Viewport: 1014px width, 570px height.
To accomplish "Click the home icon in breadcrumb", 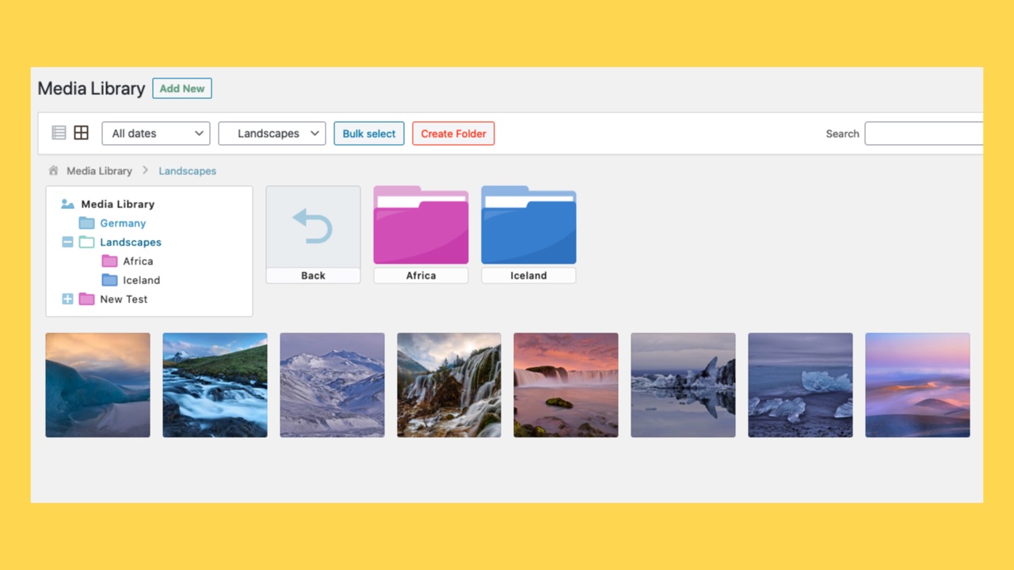I will (53, 170).
